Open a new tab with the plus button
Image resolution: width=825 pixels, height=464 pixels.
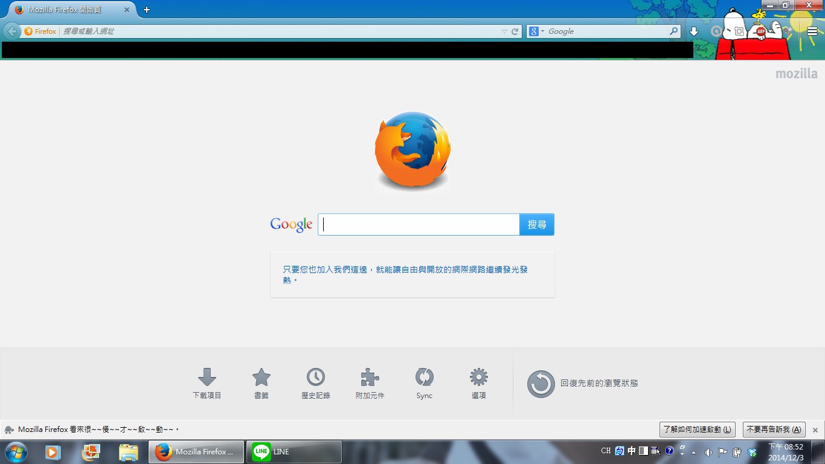[x=147, y=10]
